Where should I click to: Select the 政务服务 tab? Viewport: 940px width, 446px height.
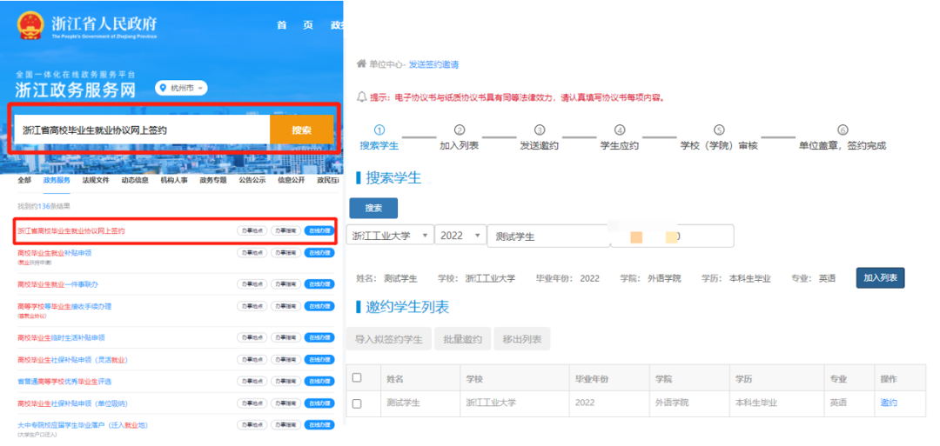point(57,180)
